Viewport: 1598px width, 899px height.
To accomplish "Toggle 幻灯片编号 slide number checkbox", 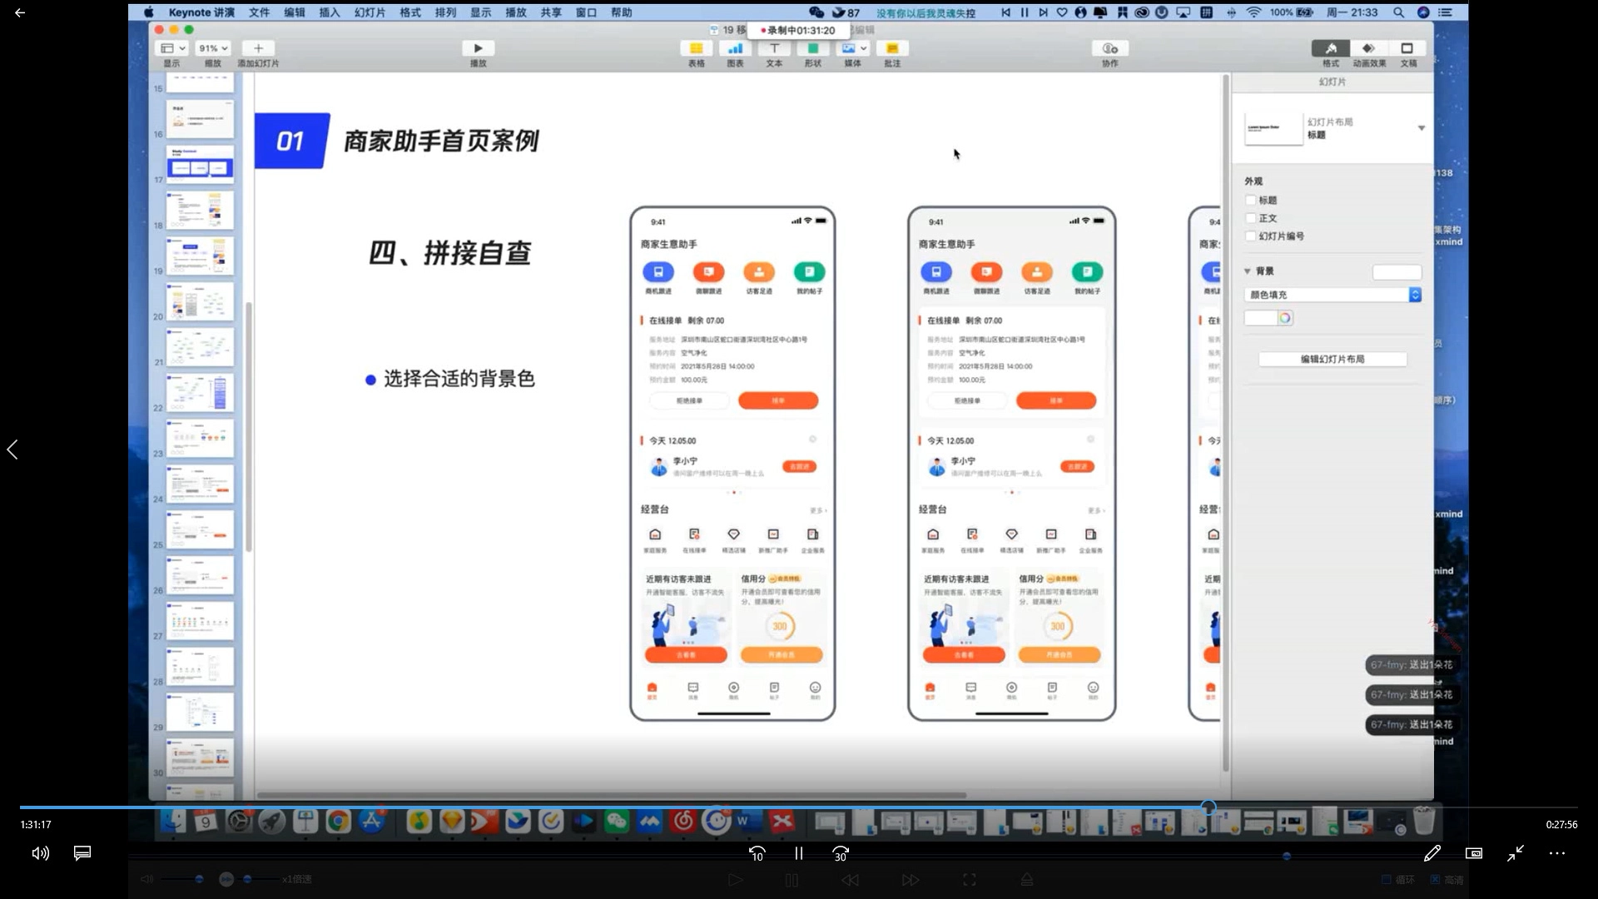I will tap(1251, 236).
